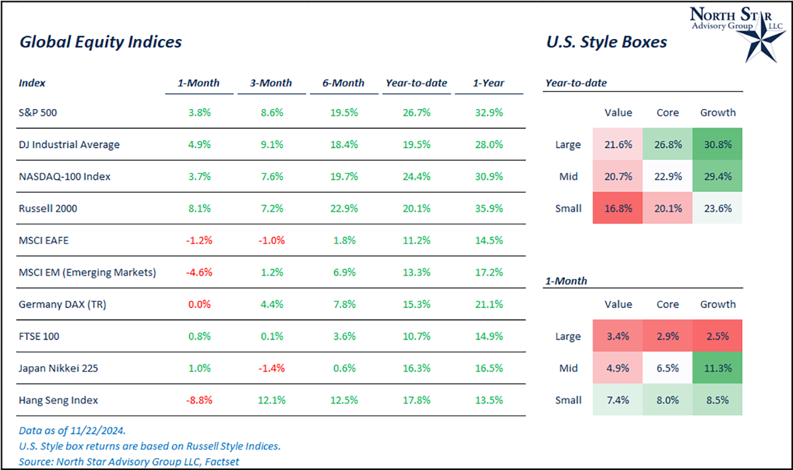
Task: Select the Hang Seng Index row label
Action: click(x=54, y=400)
